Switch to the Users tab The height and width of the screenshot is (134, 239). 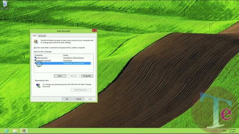pos(34,36)
